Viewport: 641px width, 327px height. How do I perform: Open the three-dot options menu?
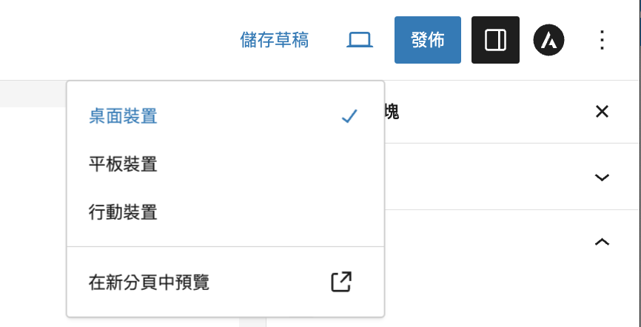click(602, 40)
